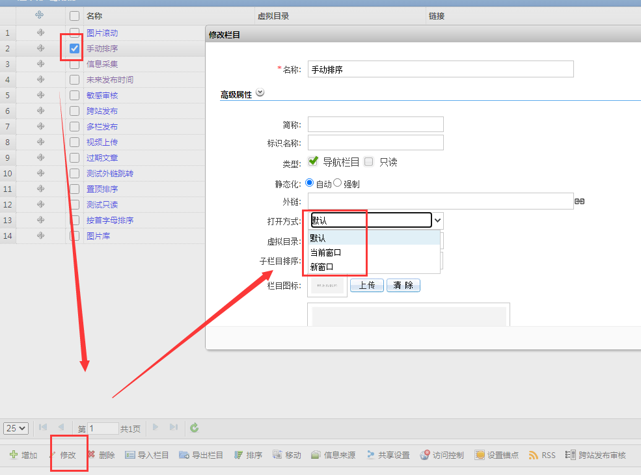Open 导入栏目 from the bottom toolbar
This screenshot has height=475, width=641.
[130, 455]
